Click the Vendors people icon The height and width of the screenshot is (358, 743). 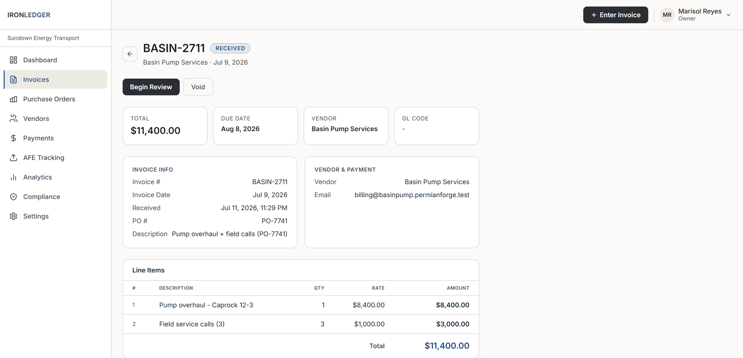pyautogui.click(x=13, y=119)
